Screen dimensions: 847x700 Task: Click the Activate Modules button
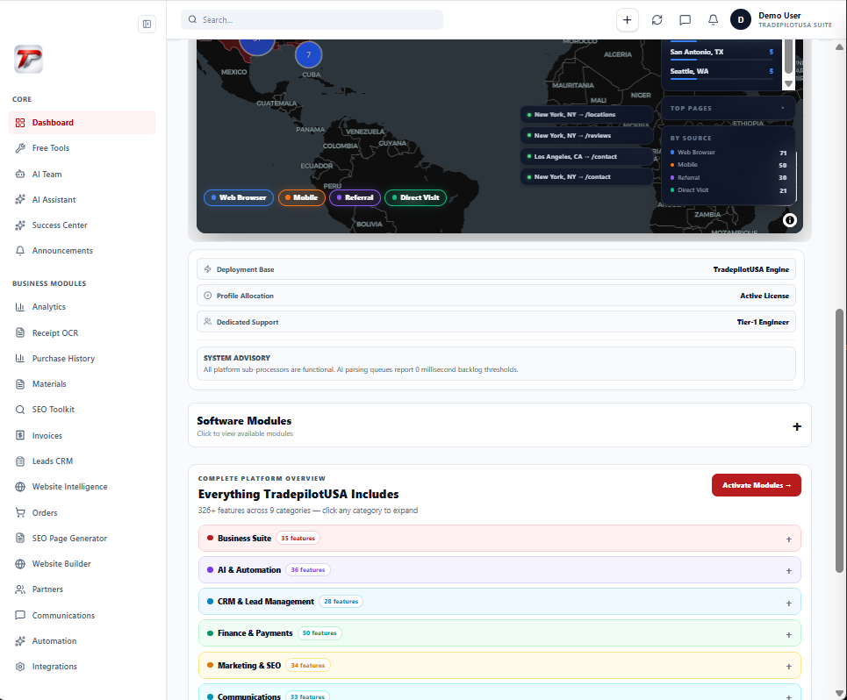757,485
